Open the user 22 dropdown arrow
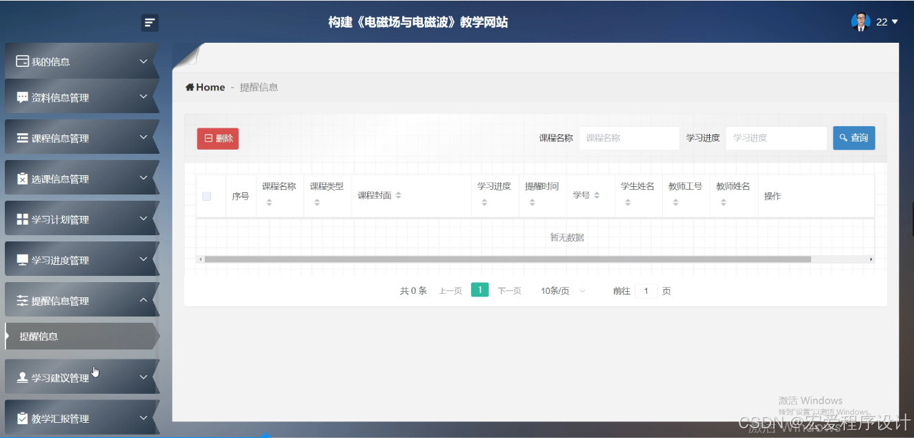The width and height of the screenshot is (914, 438). pyautogui.click(x=895, y=22)
